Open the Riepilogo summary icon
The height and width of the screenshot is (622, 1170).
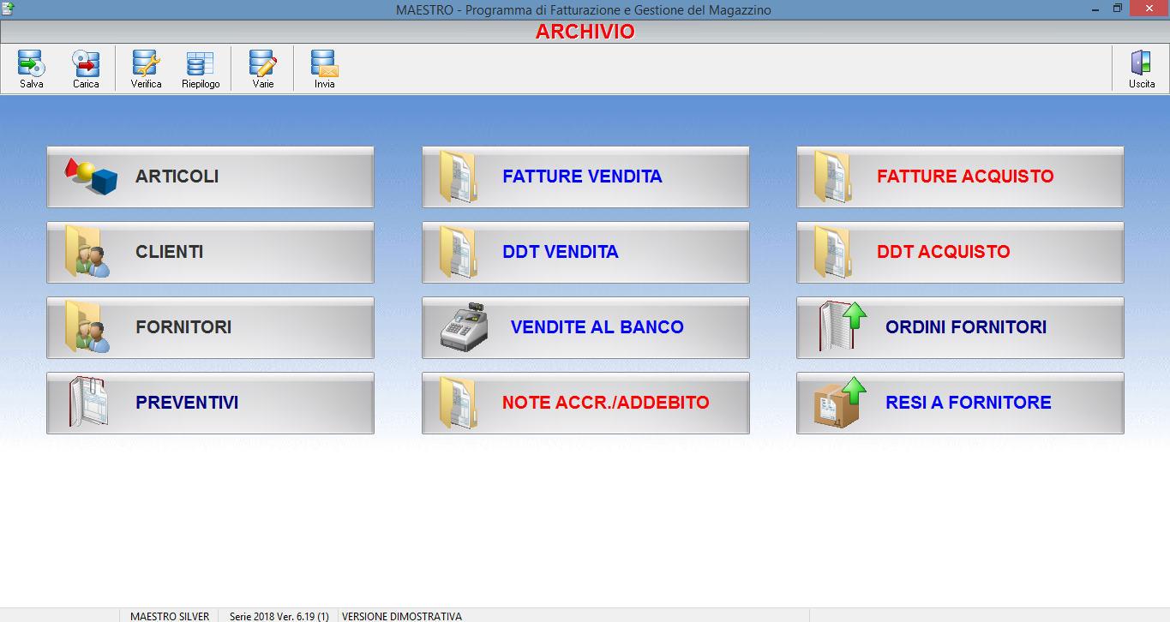coord(201,69)
